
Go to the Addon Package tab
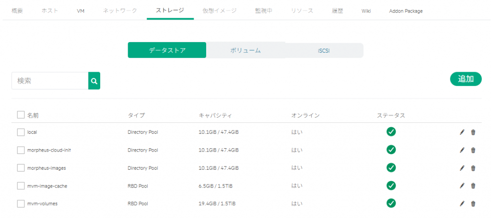pos(406,11)
